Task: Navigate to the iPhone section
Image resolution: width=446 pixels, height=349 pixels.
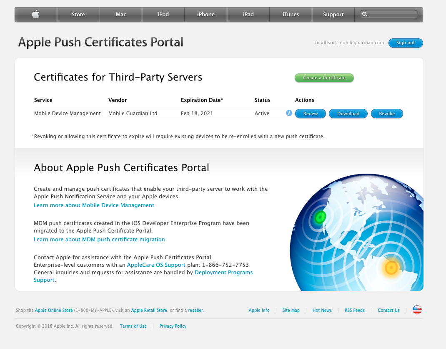Action: coord(205,14)
